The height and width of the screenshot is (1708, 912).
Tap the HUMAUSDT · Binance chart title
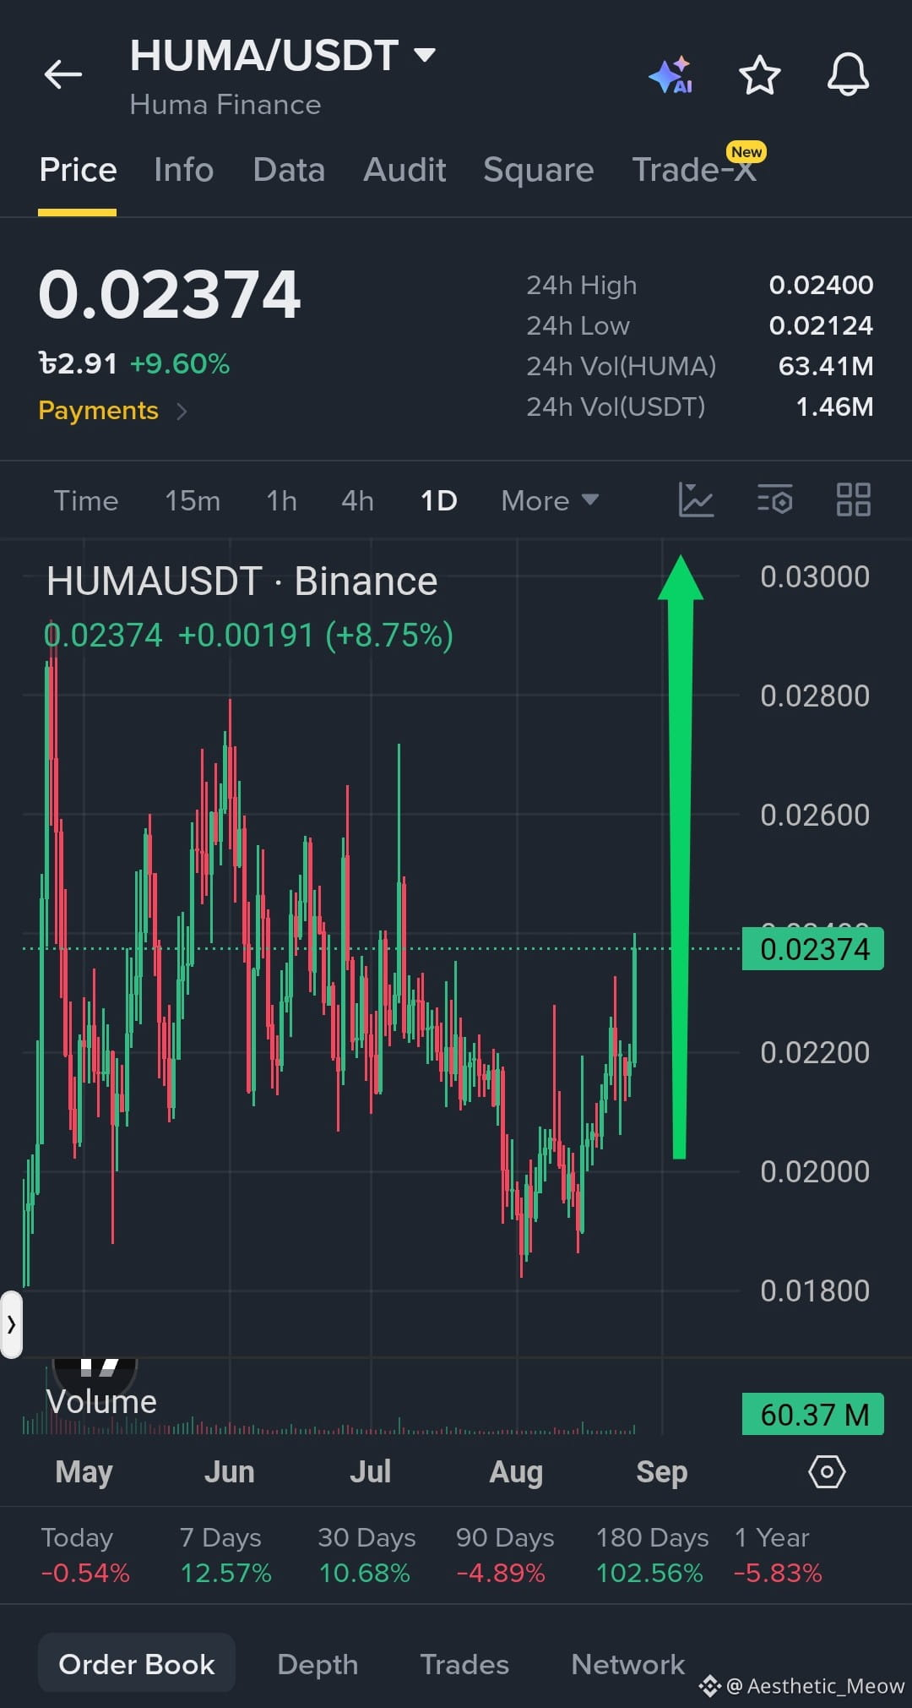[x=242, y=581]
